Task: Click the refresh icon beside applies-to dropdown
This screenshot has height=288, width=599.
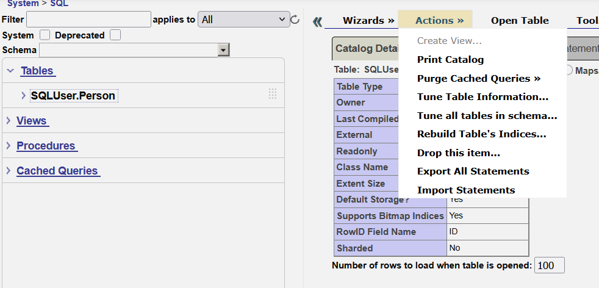Action: (x=295, y=20)
